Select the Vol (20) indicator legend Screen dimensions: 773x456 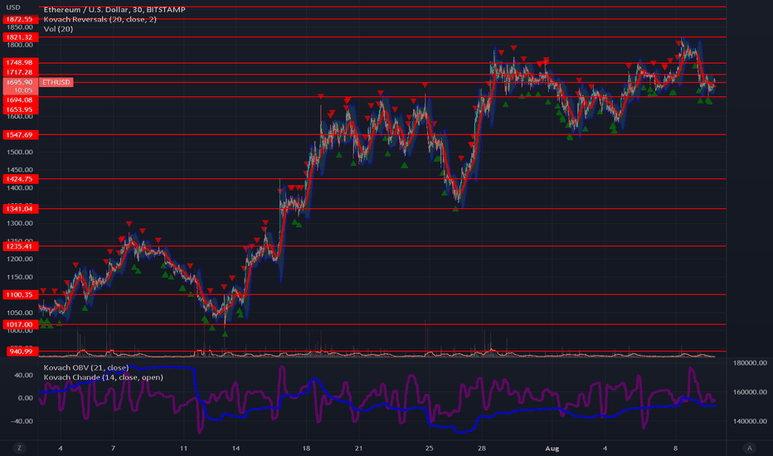pos(58,29)
